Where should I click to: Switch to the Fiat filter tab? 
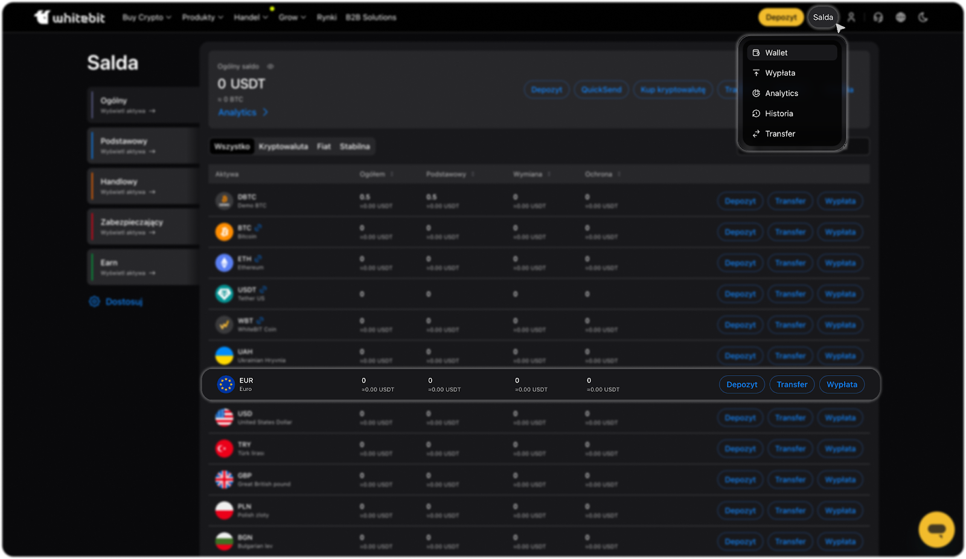[x=324, y=146]
